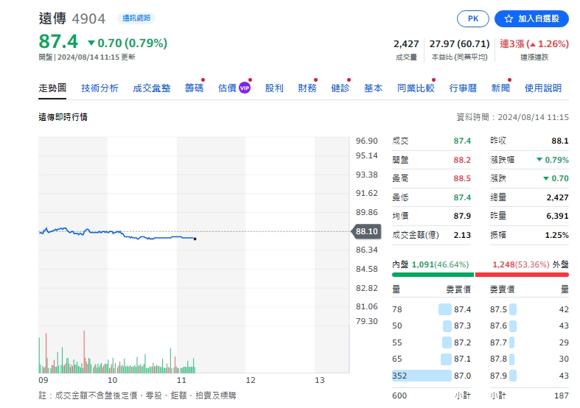Image resolution: width=580 pixels, height=408 pixels.
Task: Select the bid row at price 87.1
Action: tap(431, 359)
